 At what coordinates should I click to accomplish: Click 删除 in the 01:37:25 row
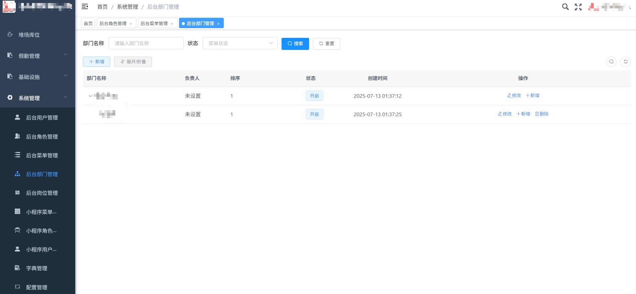(x=542, y=114)
